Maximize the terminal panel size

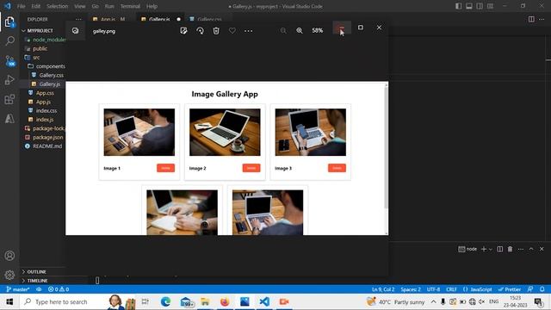coord(531,249)
